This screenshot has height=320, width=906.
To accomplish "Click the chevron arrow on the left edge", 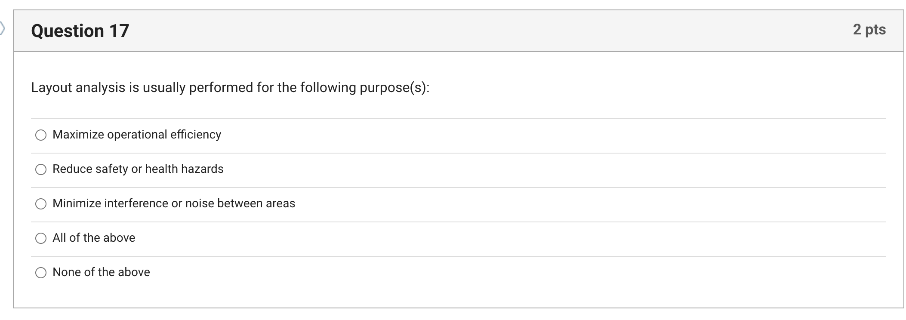I will pos(3,27).
